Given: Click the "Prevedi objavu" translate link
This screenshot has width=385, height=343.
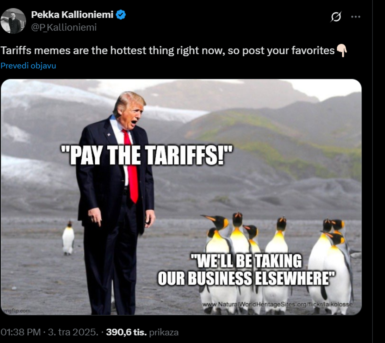Looking at the screenshot, I should (x=28, y=66).
